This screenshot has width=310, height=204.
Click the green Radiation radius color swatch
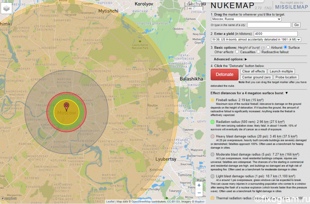pyautogui.click(x=213, y=122)
